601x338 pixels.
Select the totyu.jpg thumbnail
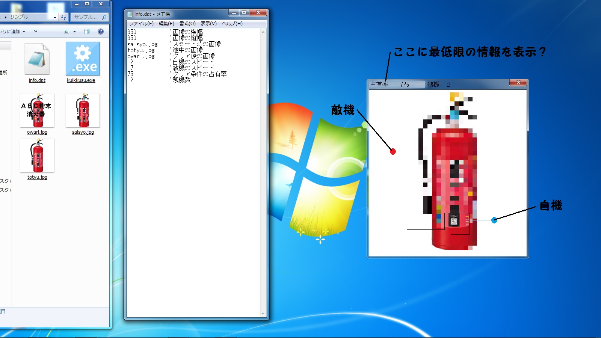(x=37, y=155)
